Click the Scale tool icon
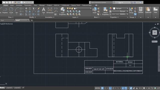160x90 pixels. click(30, 14)
